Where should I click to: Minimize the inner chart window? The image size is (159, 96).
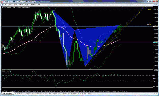152,5
